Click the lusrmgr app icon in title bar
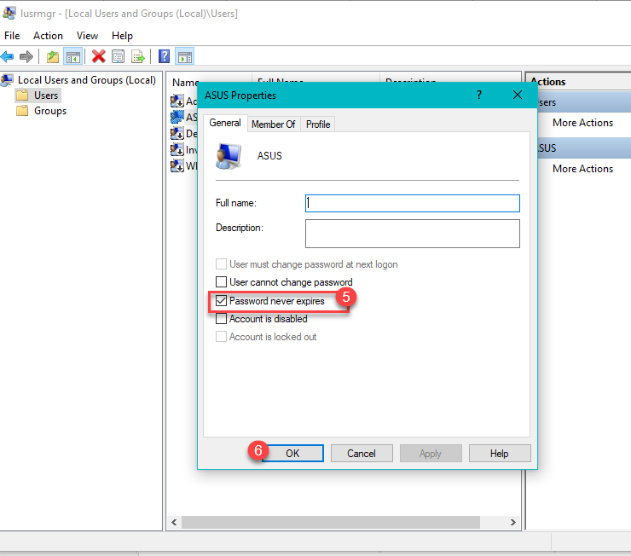Viewport: 631px width, 556px height. (9, 13)
